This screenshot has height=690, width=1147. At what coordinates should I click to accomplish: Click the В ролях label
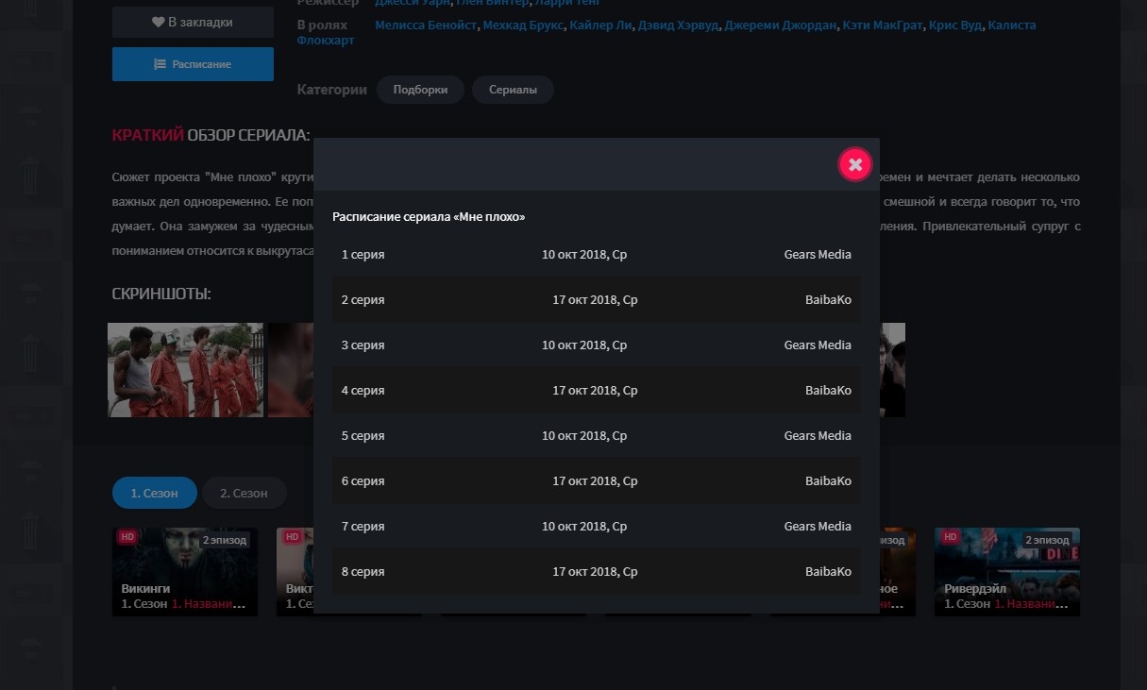(x=322, y=25)
